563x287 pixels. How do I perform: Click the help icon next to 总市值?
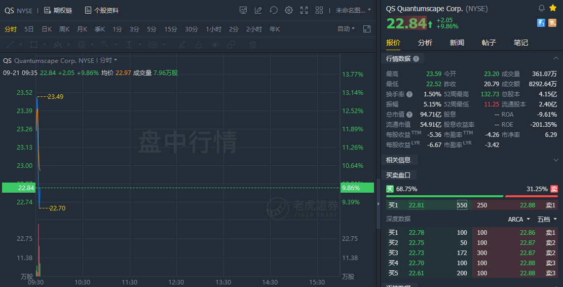click(x=409, y=115)
